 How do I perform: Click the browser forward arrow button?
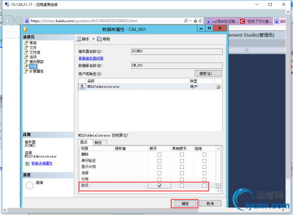pos(19,20)
